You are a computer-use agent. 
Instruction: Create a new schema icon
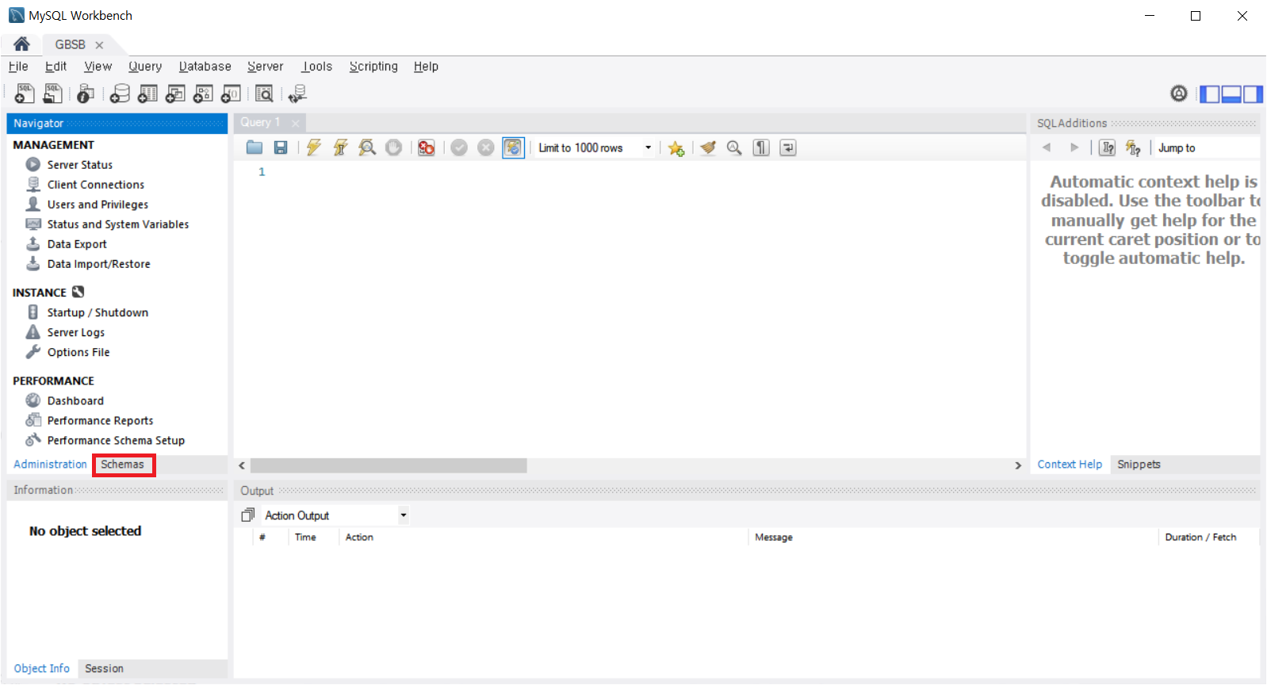point(120,94)
